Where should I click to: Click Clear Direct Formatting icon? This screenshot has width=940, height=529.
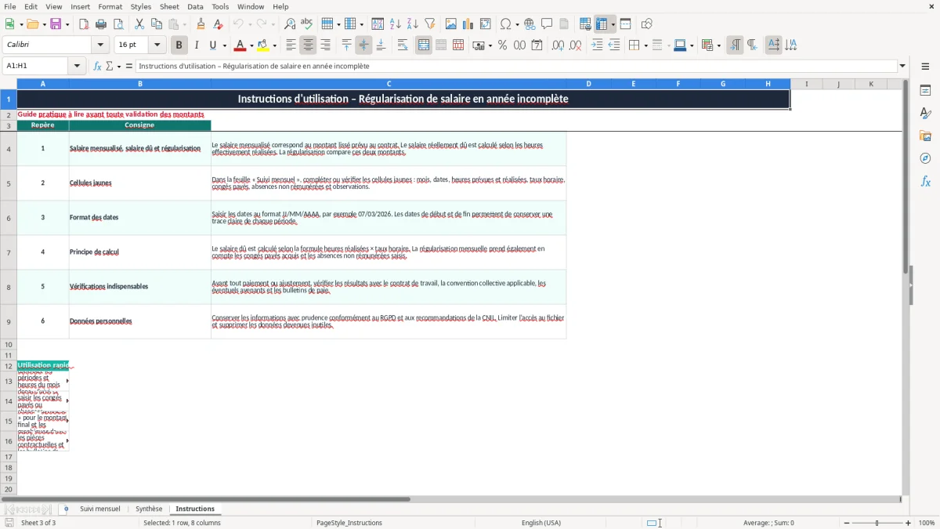219,24
